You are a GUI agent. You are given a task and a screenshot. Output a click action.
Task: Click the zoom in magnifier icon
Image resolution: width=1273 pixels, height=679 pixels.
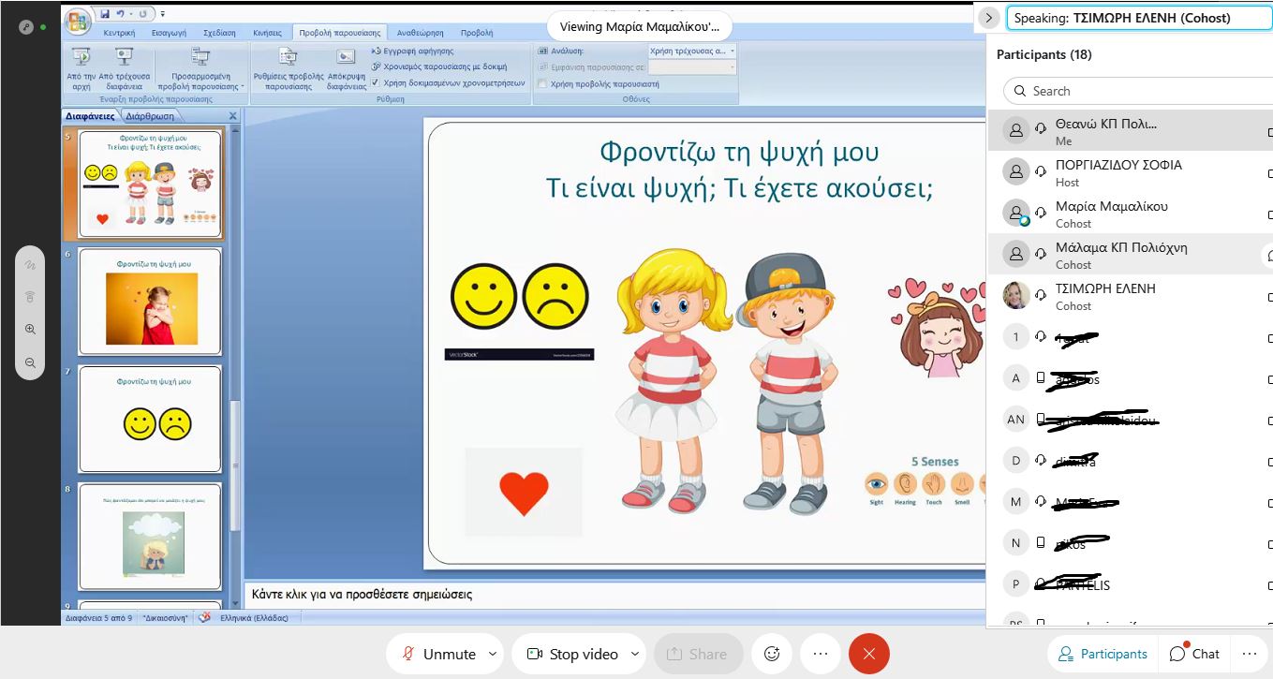pos(30,330)
